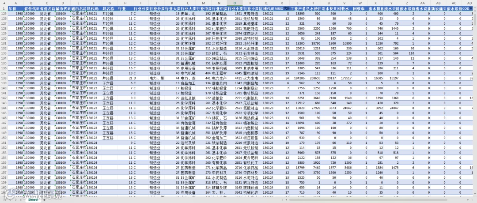Click cell containing 18790
The image size is (477, 203).
[313, 43]
